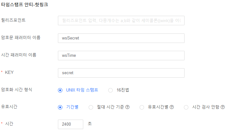Select the UNIX 타임 스탬프 radio option
The width and height of the screenshot is (226, 131).
[x=60, y=90]
